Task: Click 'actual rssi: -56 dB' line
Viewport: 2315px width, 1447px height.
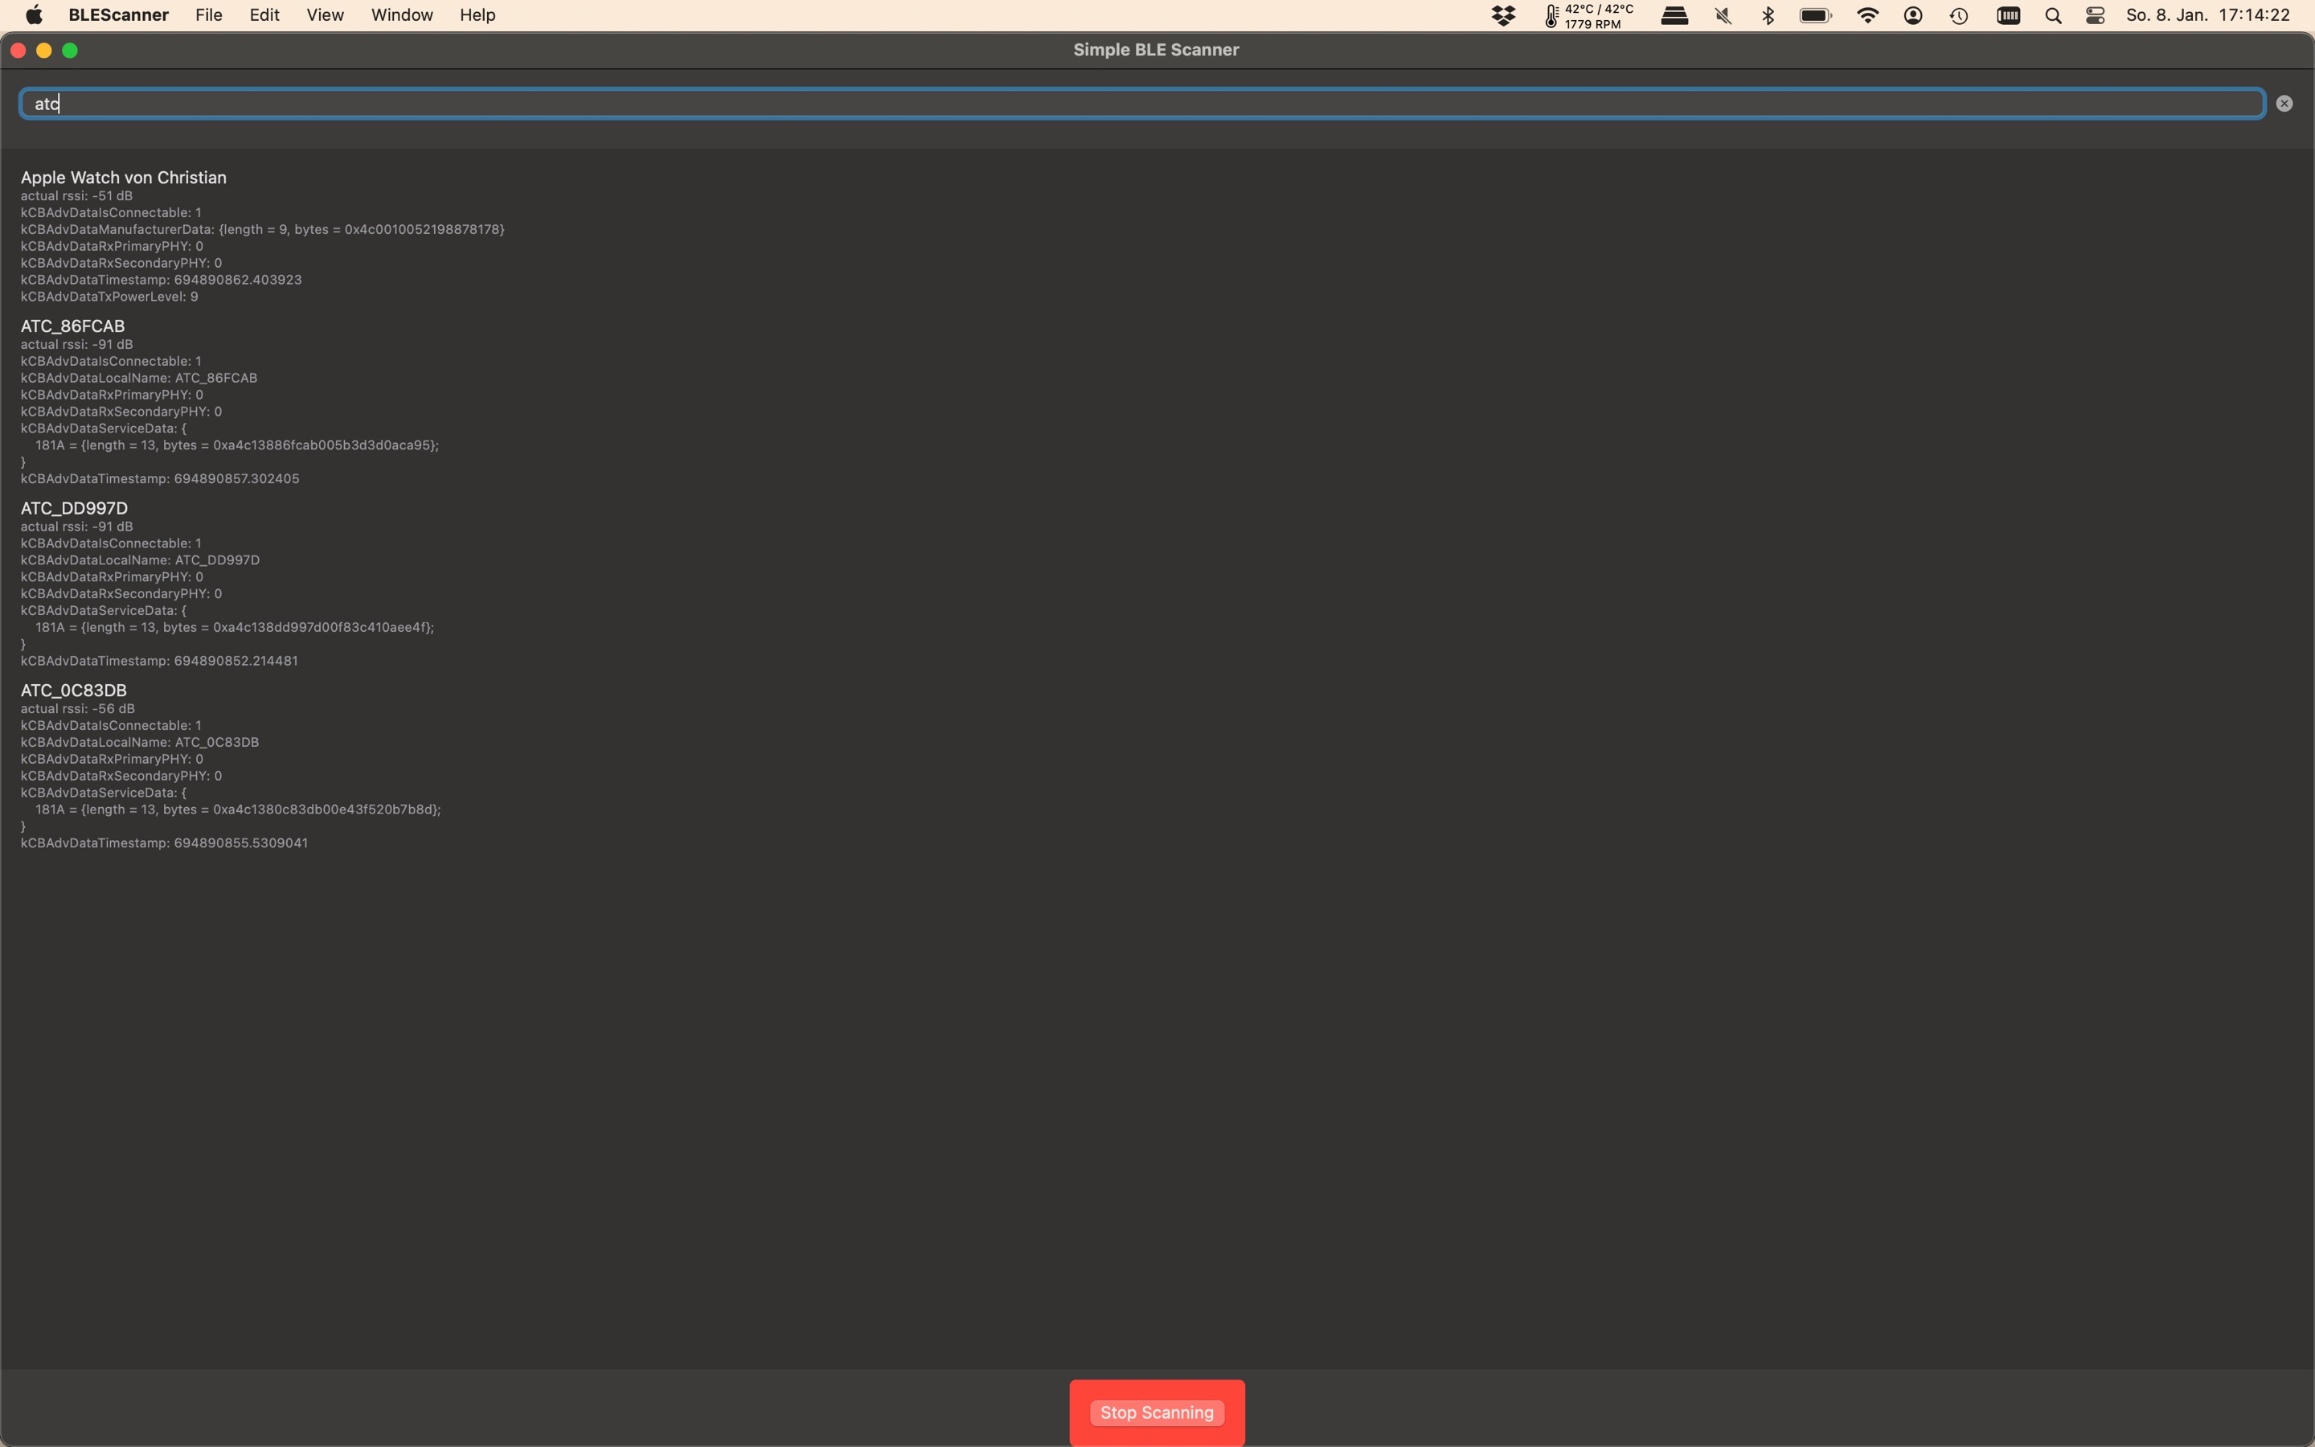Action: tap(77, 709)
